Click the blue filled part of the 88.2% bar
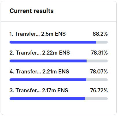This screenshot has height=117, width=119. coord(53,42)
